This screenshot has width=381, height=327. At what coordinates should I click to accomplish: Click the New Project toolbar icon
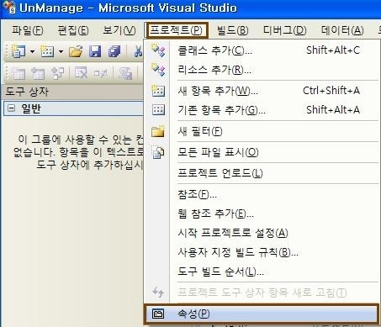pyautogui.click(x=19, y=51)
